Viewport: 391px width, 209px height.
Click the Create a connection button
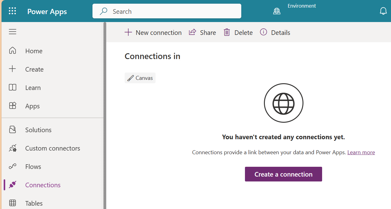click(x=284, y=174)
